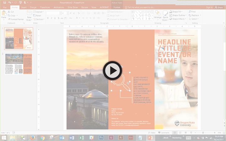Screen dimensions: 226x141
Task: Click Sign in
Action: click(x=209, y=7)
